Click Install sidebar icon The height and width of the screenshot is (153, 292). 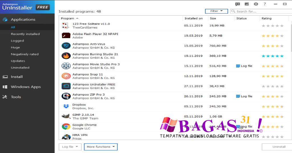tap(5, 77)
